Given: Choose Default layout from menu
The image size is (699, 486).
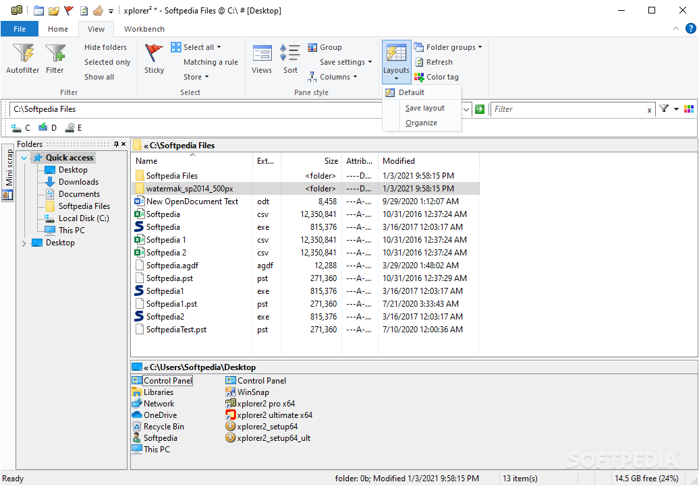Looking at the screenshot, I should (x=421, y=92).
